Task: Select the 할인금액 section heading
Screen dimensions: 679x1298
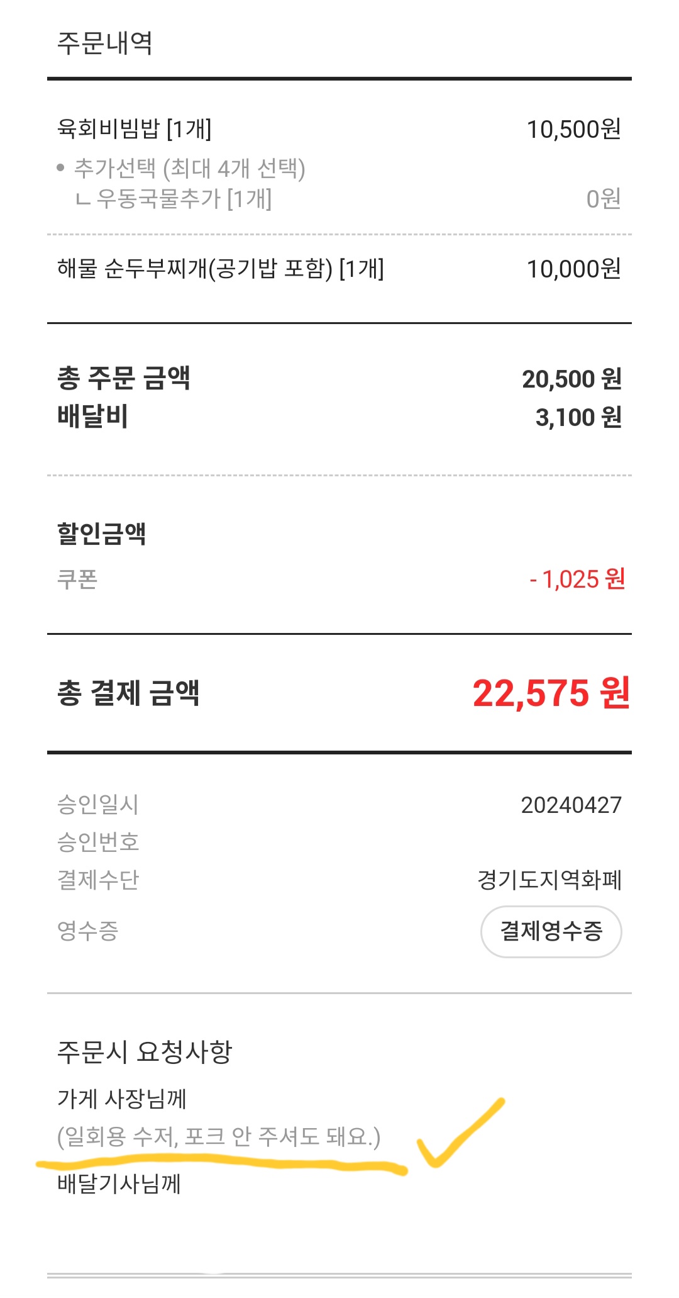Action: click(x=102, y=534)
